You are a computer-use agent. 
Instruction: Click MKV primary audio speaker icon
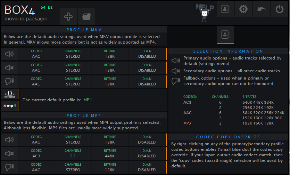tap(9, 54)
